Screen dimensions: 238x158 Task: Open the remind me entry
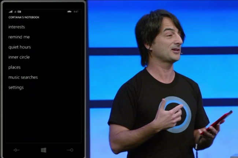point(19,37)
